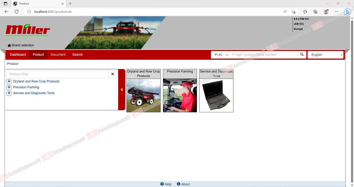Viewport: 354px width, 187px height.
Task: Open browser Settings and more menu
Action: 336,12
